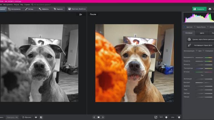214x120 pixels.
Task: Enable the Освещение auto-correction checkbox
Action: 203,51
